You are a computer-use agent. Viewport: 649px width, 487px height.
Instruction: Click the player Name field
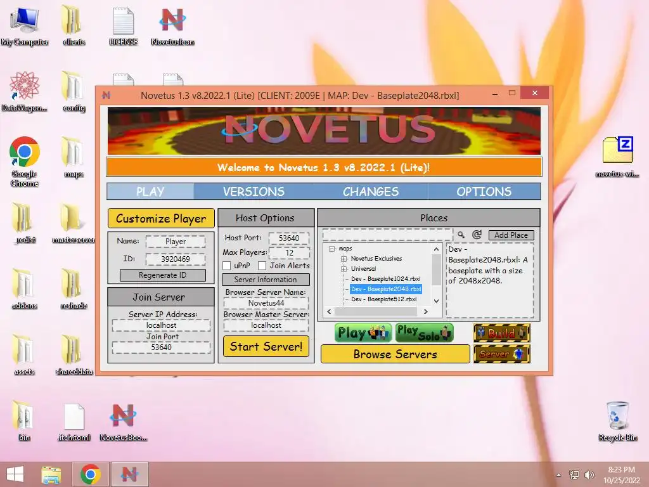(176, 242)
